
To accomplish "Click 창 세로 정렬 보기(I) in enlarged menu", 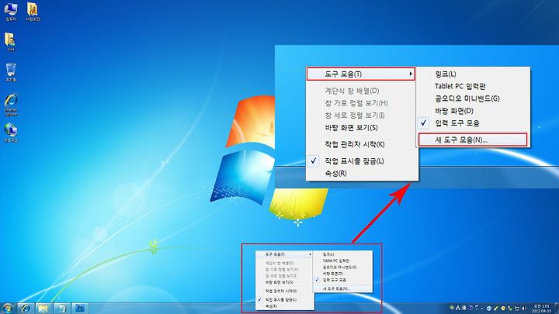I will (x=361, y=116).
